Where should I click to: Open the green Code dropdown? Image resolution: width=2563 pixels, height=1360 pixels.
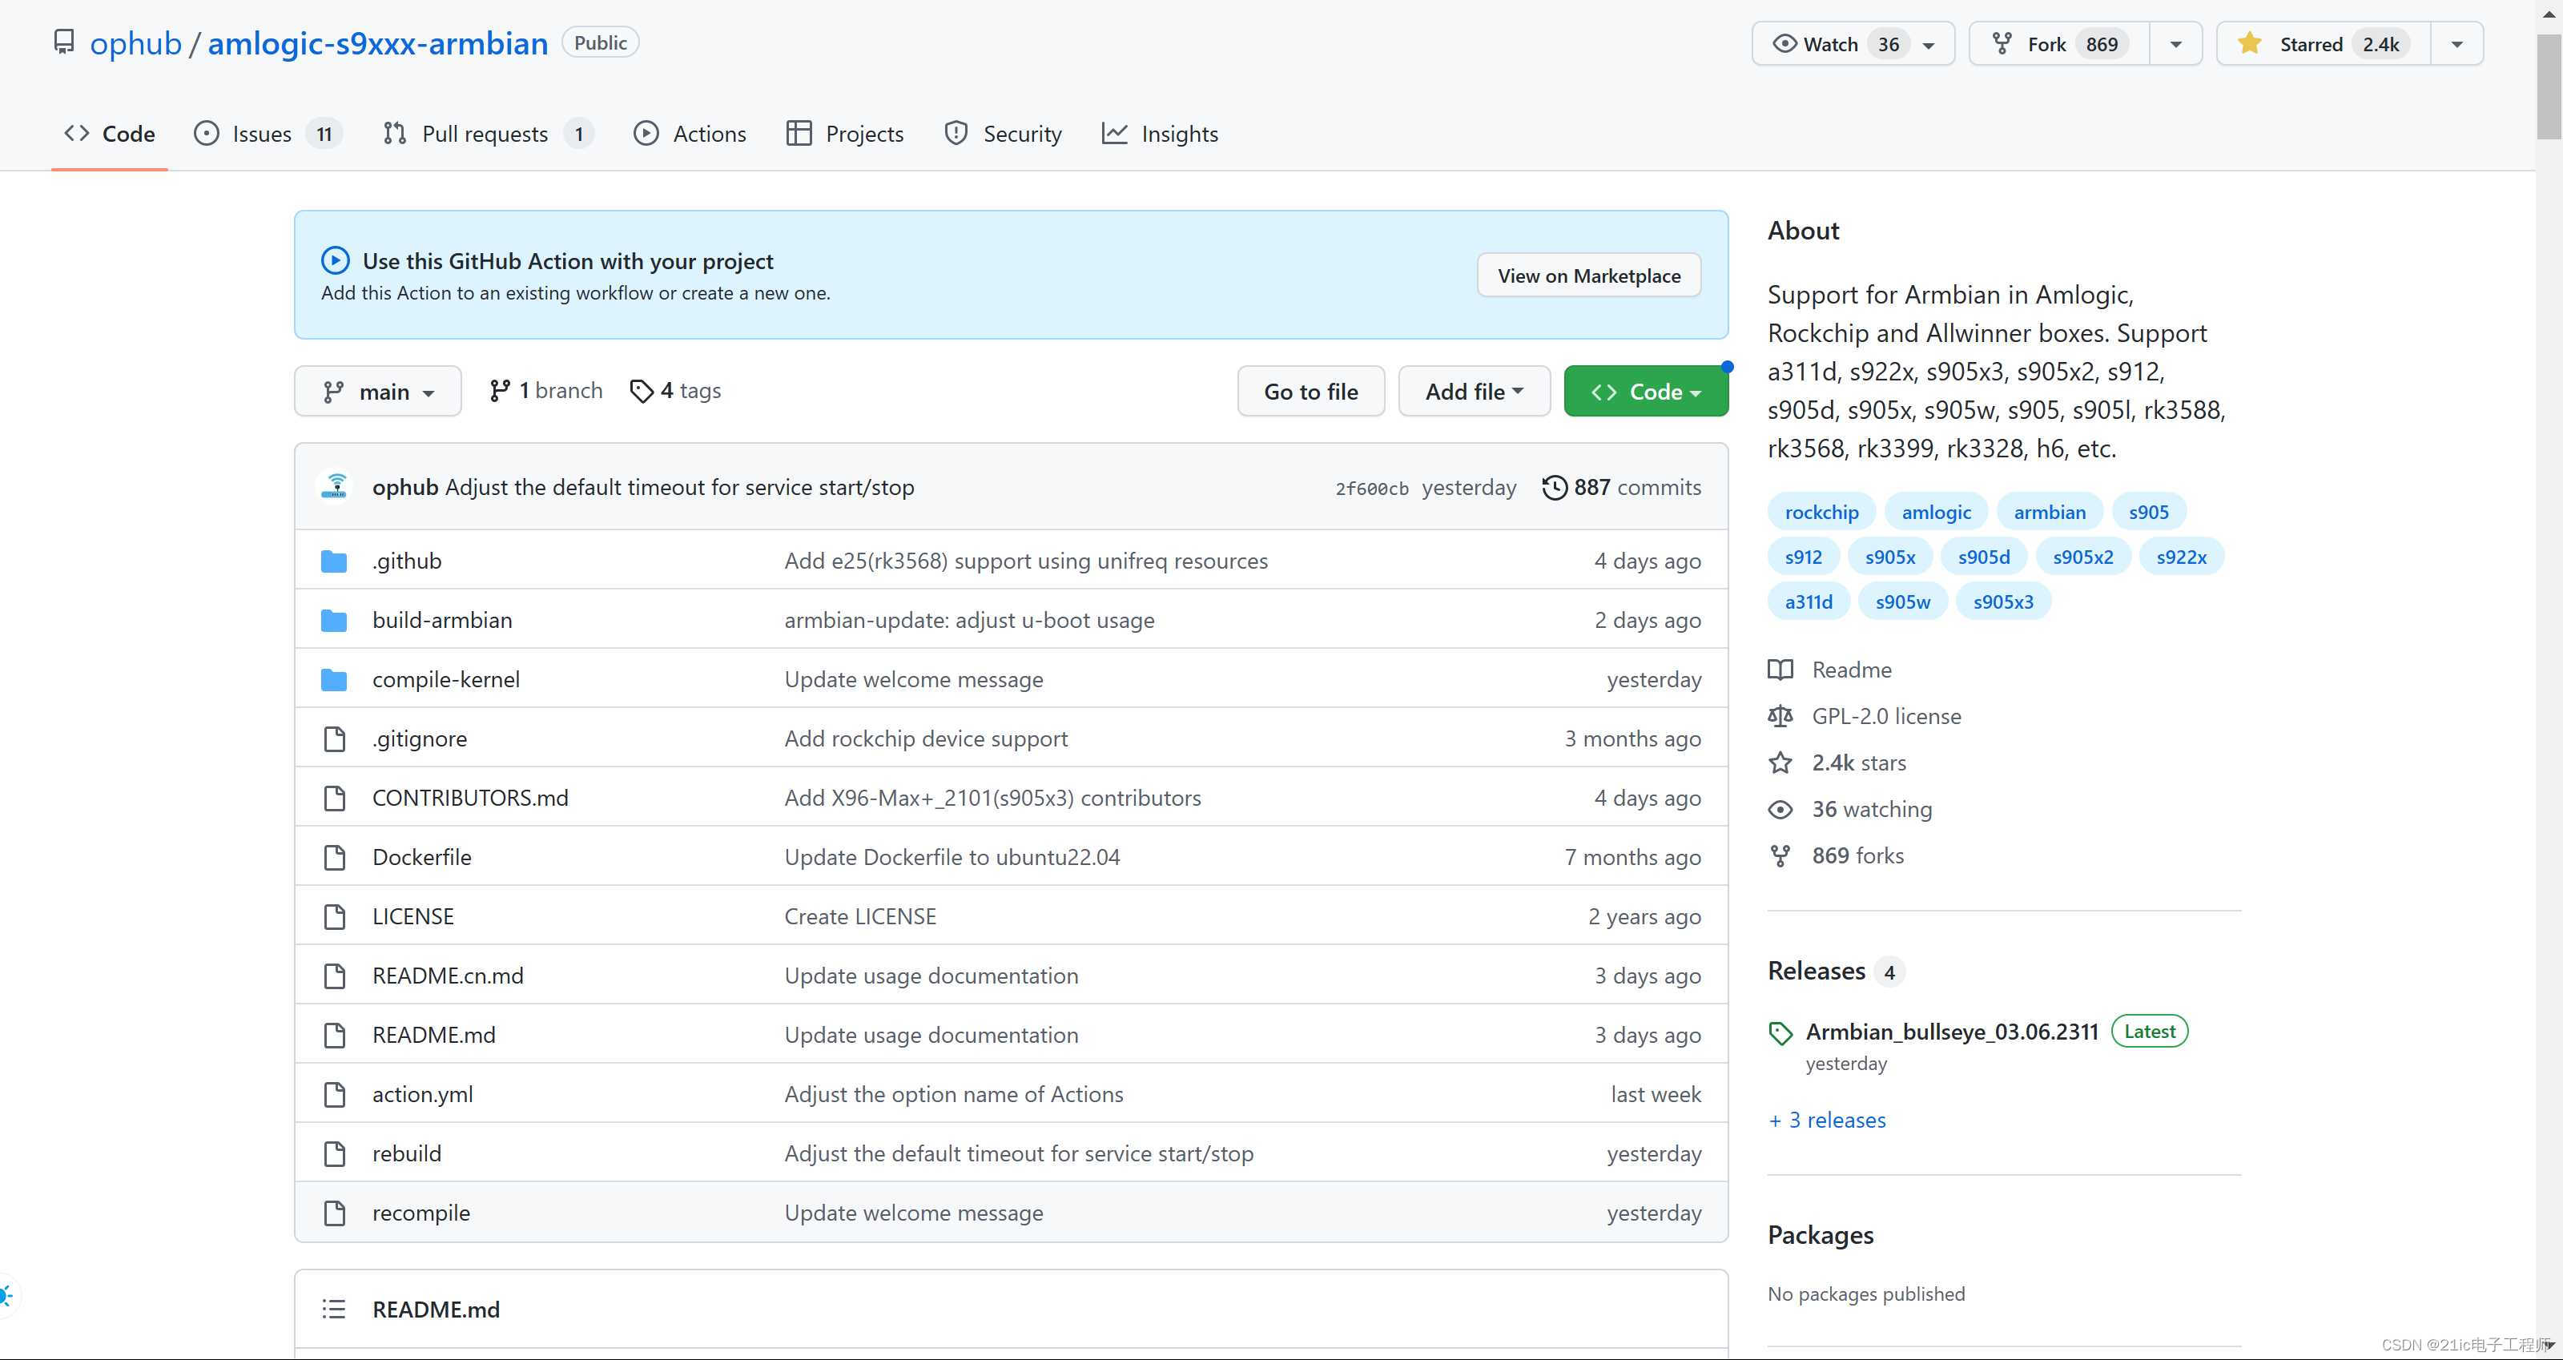[x=1646, y=392]
